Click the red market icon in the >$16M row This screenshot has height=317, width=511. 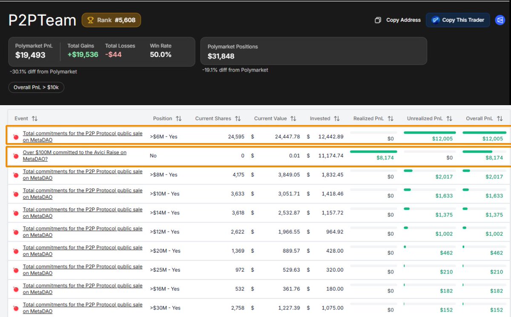[16, 289]
